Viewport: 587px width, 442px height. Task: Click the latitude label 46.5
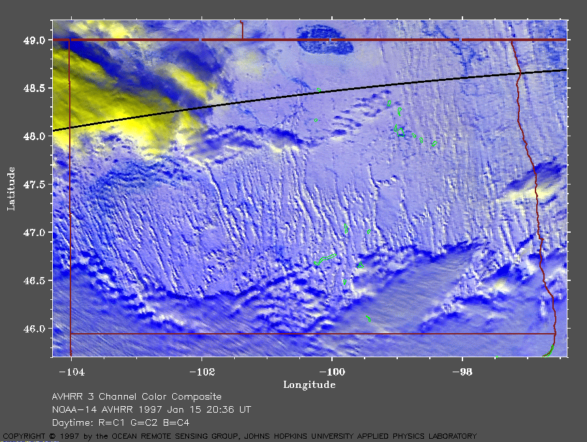(x=34, y=281)
